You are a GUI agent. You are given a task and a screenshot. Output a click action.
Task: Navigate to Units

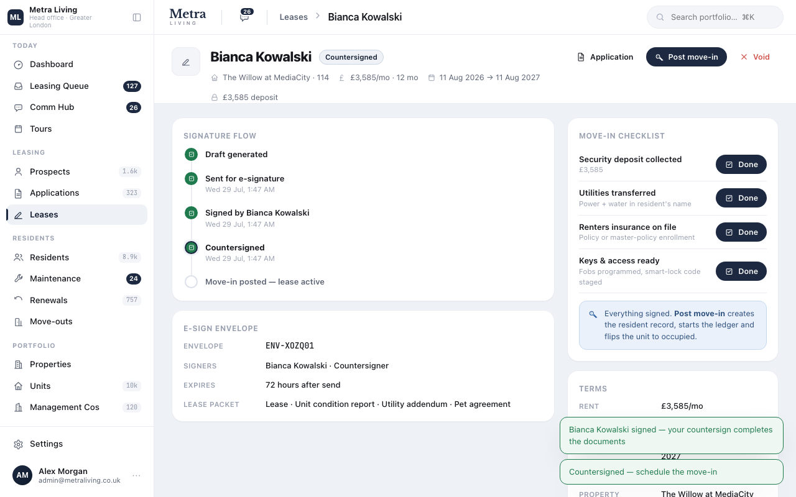(x=77, y=386)
